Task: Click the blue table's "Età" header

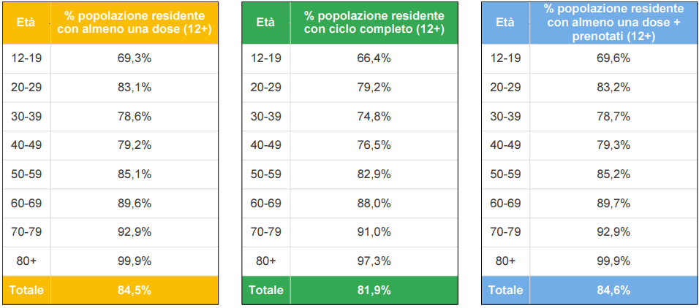Action: point(505,22)
